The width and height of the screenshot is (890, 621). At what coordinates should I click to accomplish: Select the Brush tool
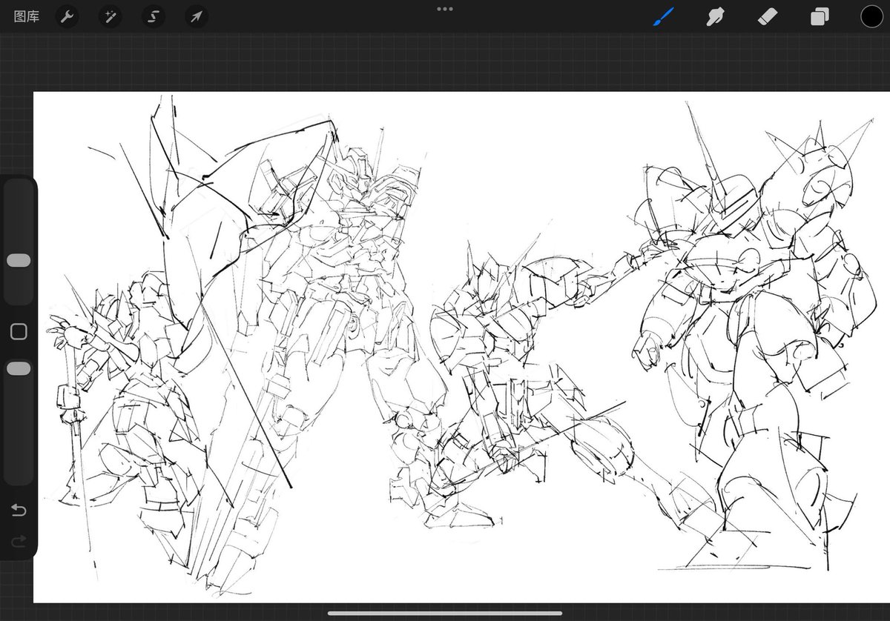(663, 16)
